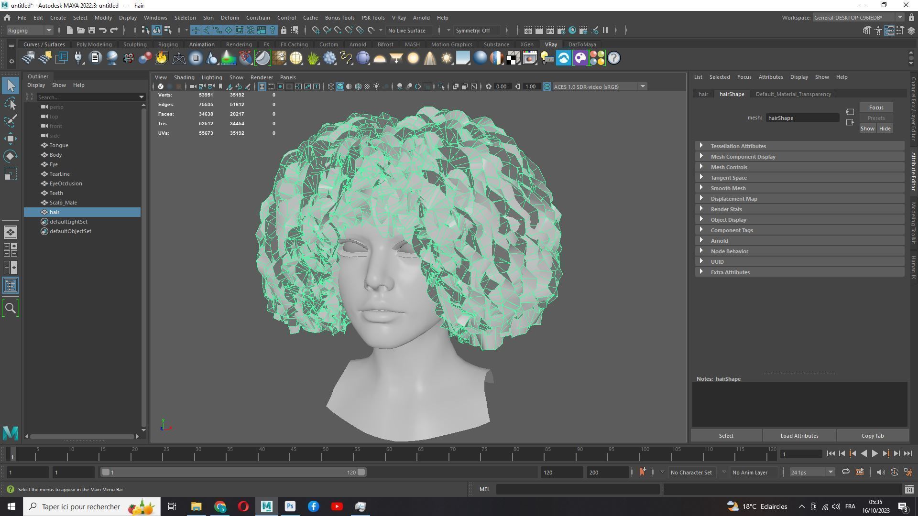Image resolution: width=918 pixels, height=516 pixels.
Task: Toggle the viewport grid display
Action: click(262, 86)
